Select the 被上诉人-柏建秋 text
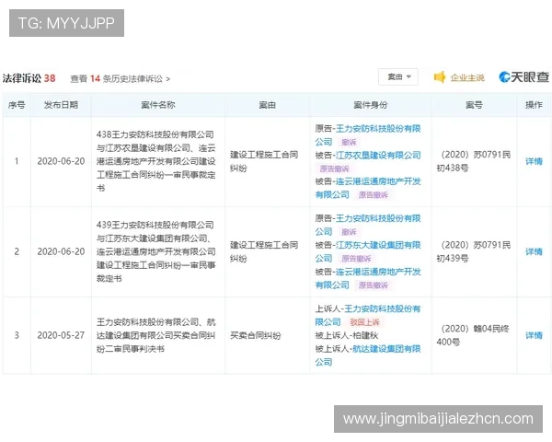 click(347, 335)
